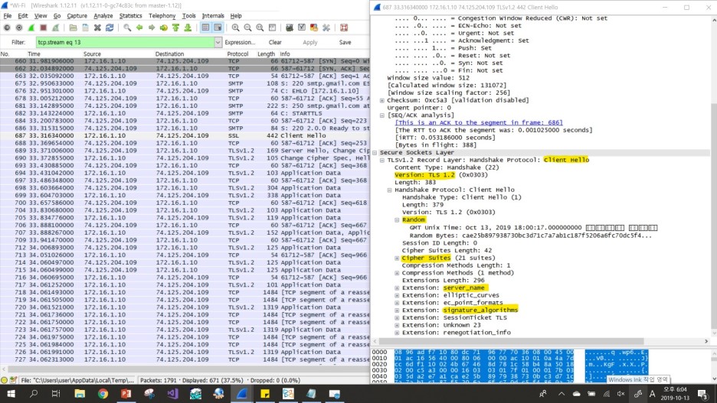
Task: Jump to the first packet icon
Action: pos(175,28)
